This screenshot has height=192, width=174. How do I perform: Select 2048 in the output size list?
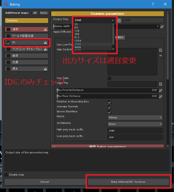coord(93,44)
